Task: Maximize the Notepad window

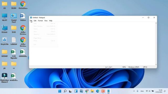Action: tap(149, 17)
